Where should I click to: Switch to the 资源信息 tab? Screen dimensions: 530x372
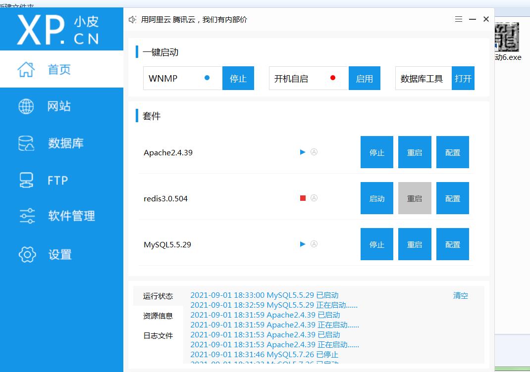tap(158, 316)
